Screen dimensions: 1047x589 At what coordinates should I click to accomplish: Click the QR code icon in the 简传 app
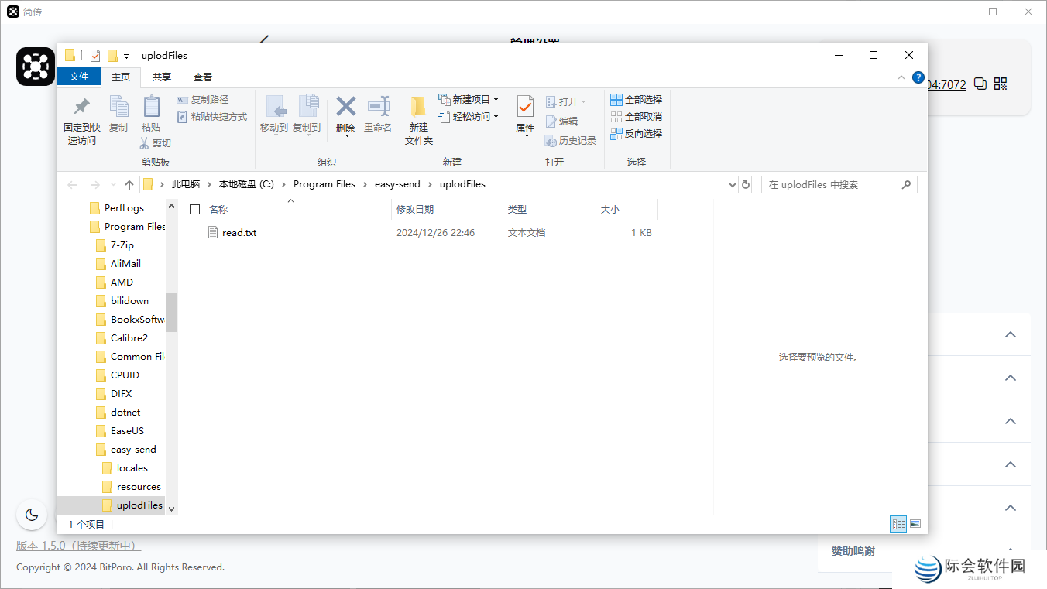(1001, 84)
